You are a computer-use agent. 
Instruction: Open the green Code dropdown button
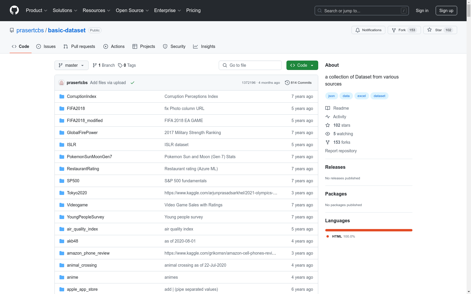tap(302, 65)
